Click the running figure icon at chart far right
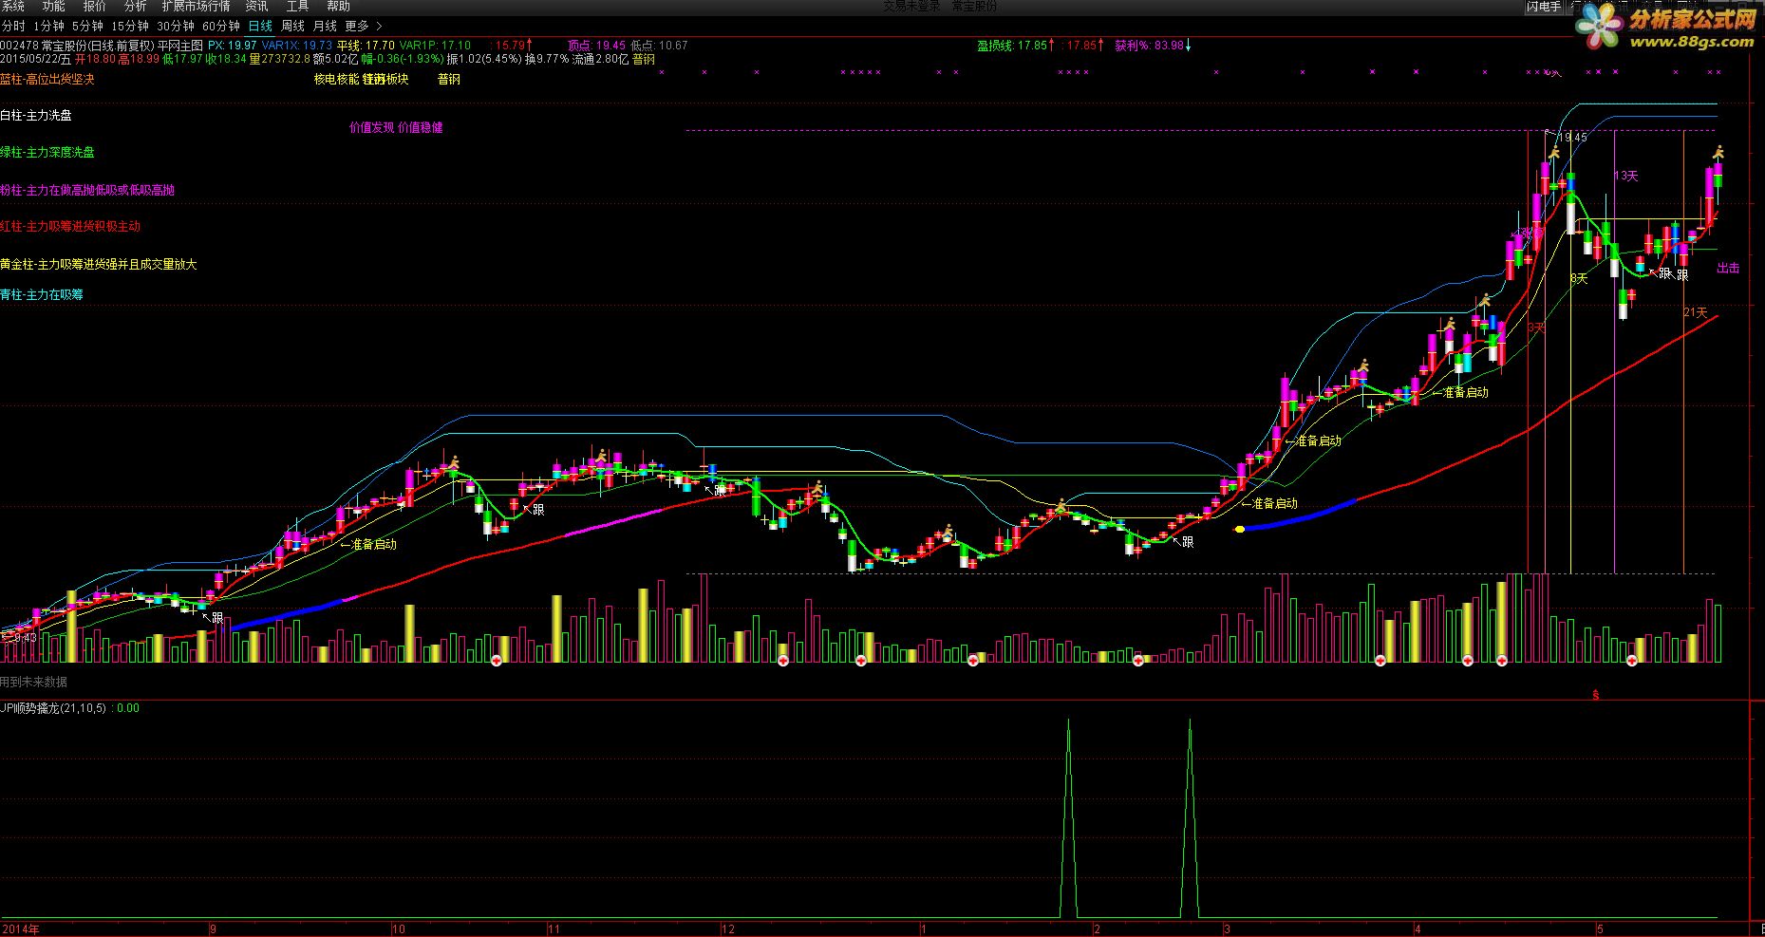Viewport: 1765px width, 937px height. click(1718, 152)
